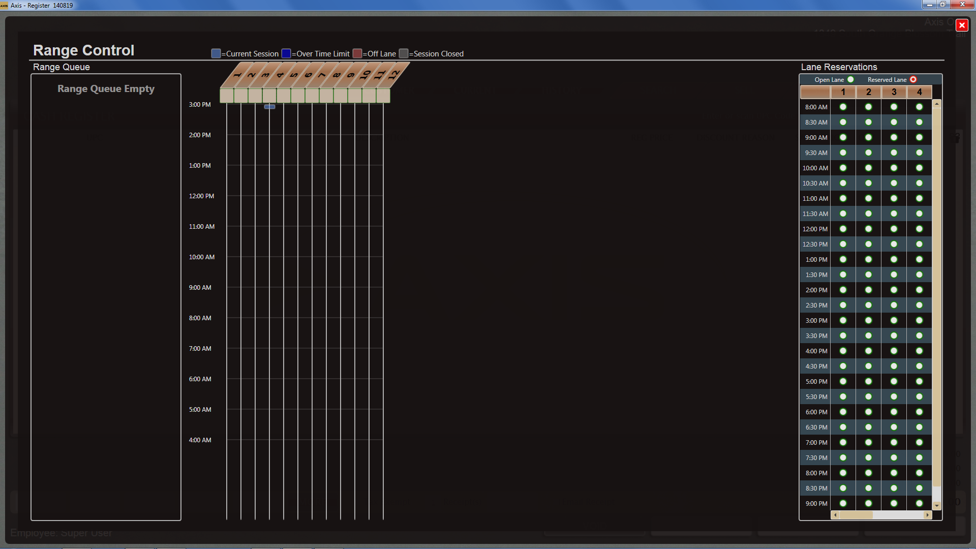Close the Range Control dialog with red X
The height and width of the screenshot is (549, 976).
[x=962, y=25]
